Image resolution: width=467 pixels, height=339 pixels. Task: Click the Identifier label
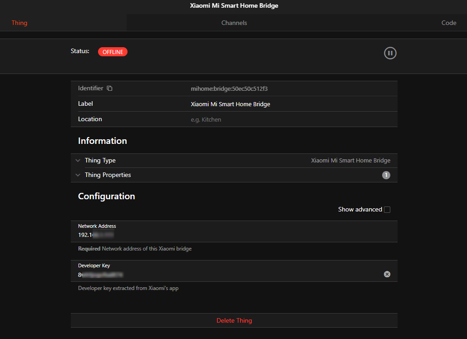coord(91,88)
